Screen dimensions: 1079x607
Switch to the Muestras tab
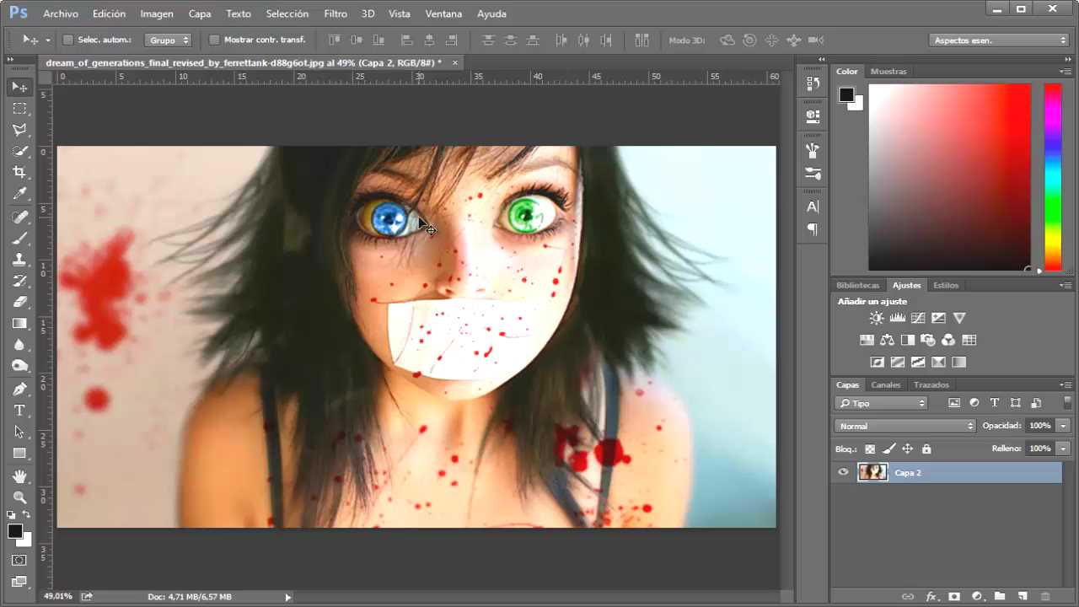pos(888,72)
